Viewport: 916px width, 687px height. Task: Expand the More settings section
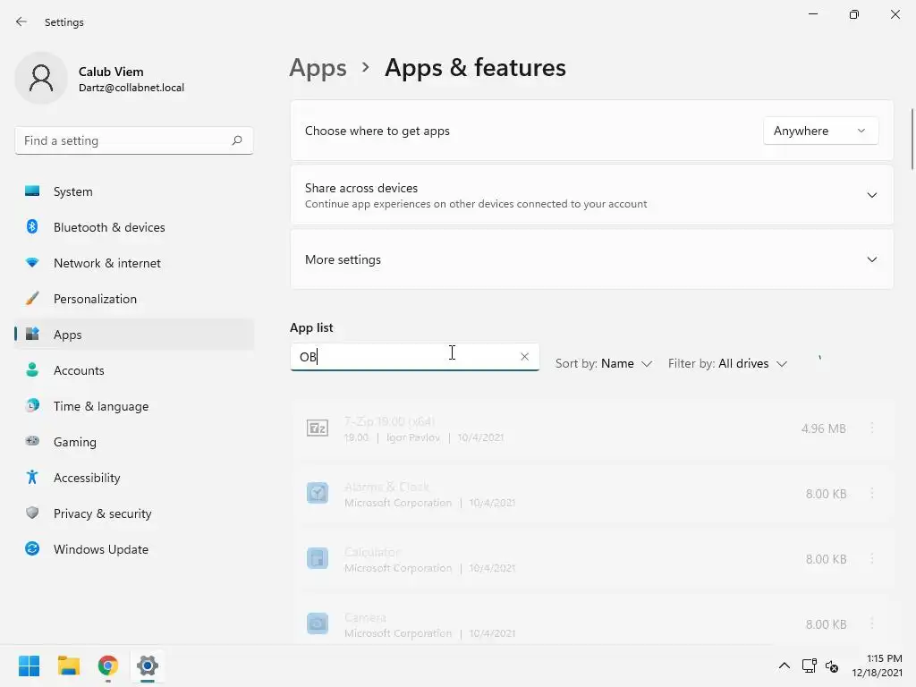pos(871,259)
